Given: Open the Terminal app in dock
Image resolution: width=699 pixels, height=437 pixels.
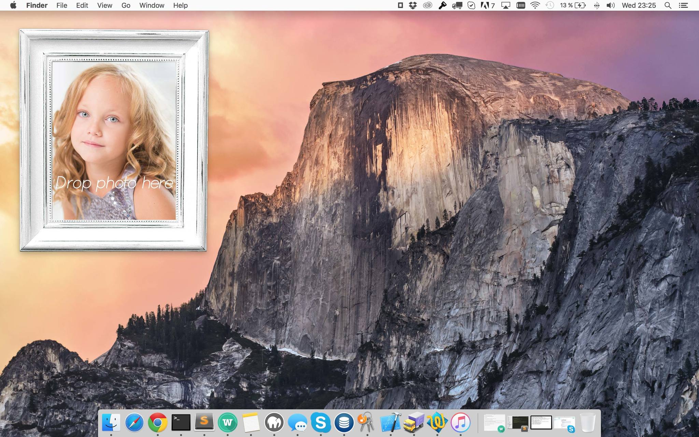Looking at the screenshot, I should coord(181,423).
